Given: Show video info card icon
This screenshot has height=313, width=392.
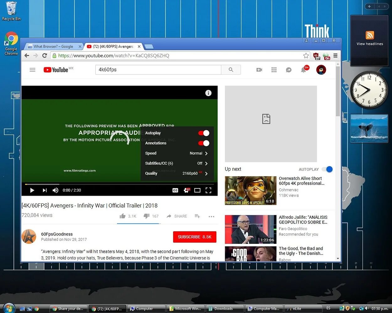Looking at the screenshot, I should coord(208,93).
